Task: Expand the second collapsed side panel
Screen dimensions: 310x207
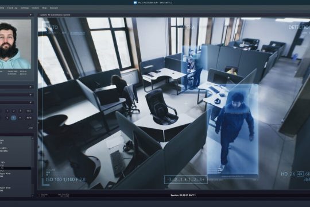Action: (30, 95)
